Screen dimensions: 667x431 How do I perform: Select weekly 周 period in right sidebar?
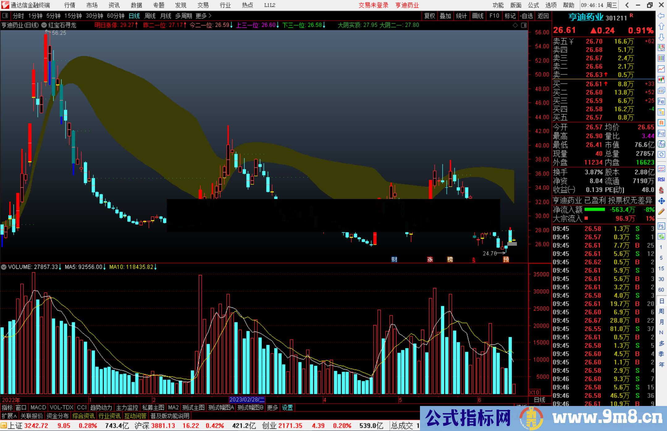tap(661, 311)
